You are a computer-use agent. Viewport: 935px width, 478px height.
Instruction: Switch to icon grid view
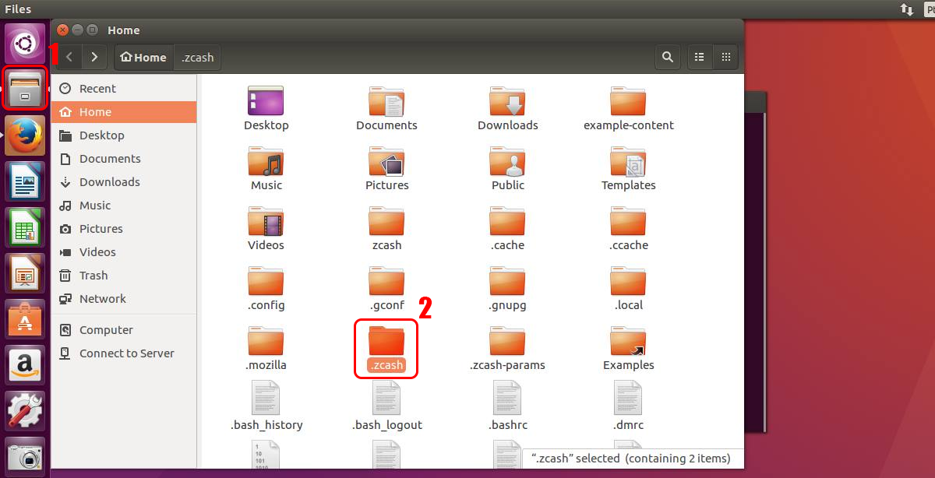pyautogui.click(x=725, y=57)
